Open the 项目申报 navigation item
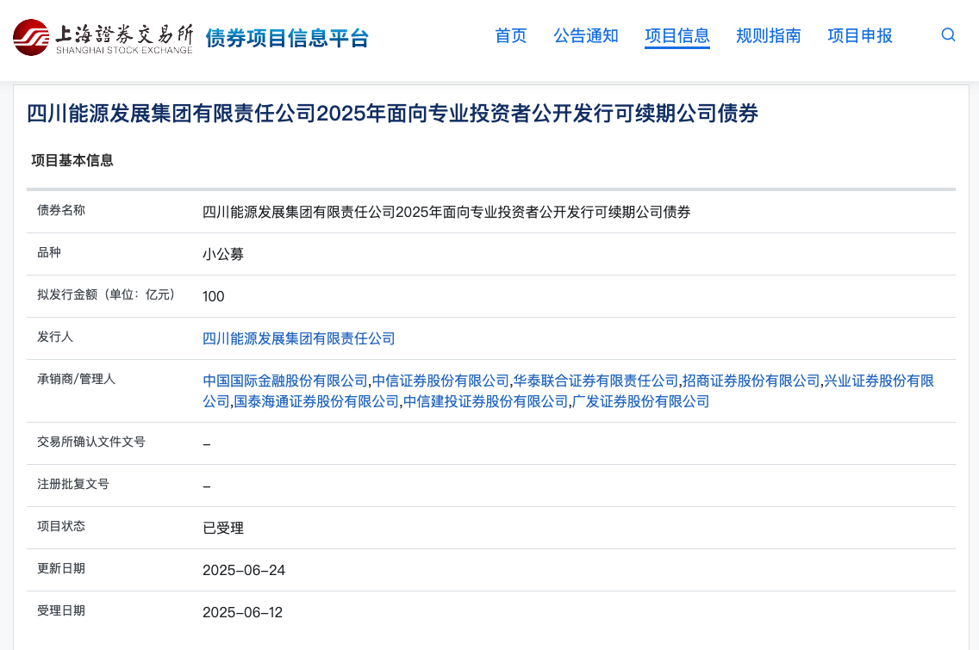979x650 pixels. tap(860, 35)
